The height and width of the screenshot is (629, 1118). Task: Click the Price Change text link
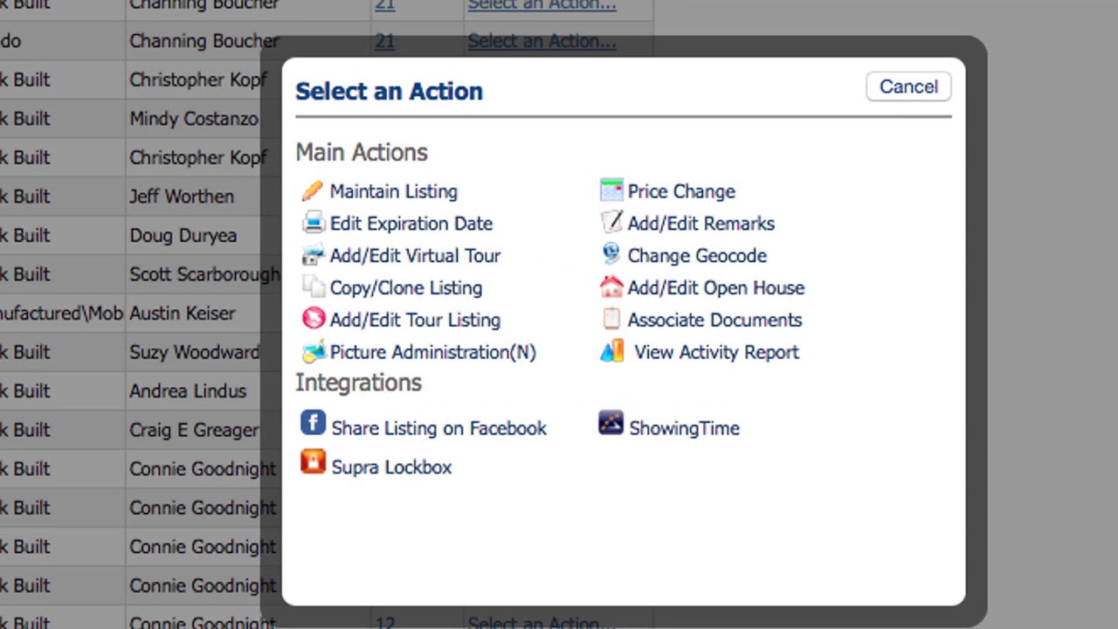point(681,191)
